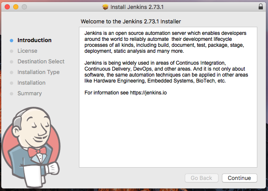Click the lock icon in title bar
Image resolution: width=268 pixels, height=191 pixels.
261,7
